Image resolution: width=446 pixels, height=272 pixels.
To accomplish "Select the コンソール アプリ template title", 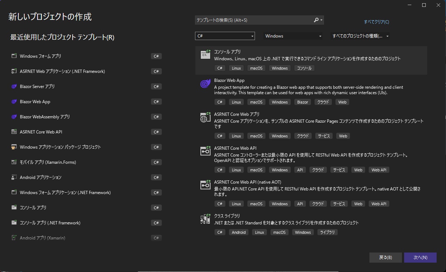I will click(x=227, y=52).
